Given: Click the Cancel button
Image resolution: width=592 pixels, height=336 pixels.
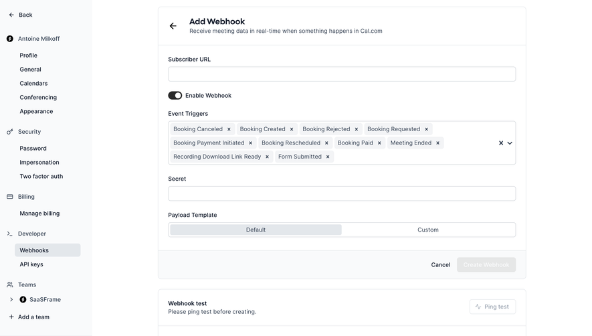Looking at the screenshot, I should click(x=441, y=264).
